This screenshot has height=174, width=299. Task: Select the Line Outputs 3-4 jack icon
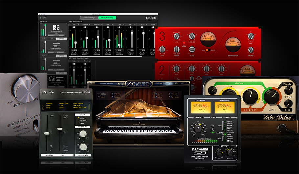tap(56, 45)
